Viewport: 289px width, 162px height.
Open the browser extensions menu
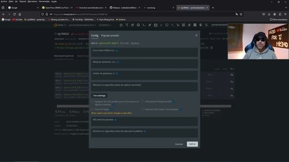point(280,14)
